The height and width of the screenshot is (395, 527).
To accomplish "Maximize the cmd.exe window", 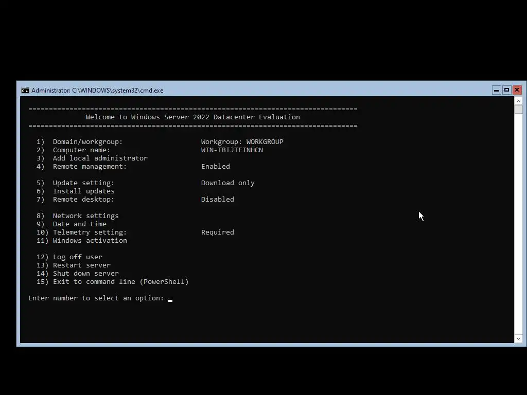I will [506, 90].
